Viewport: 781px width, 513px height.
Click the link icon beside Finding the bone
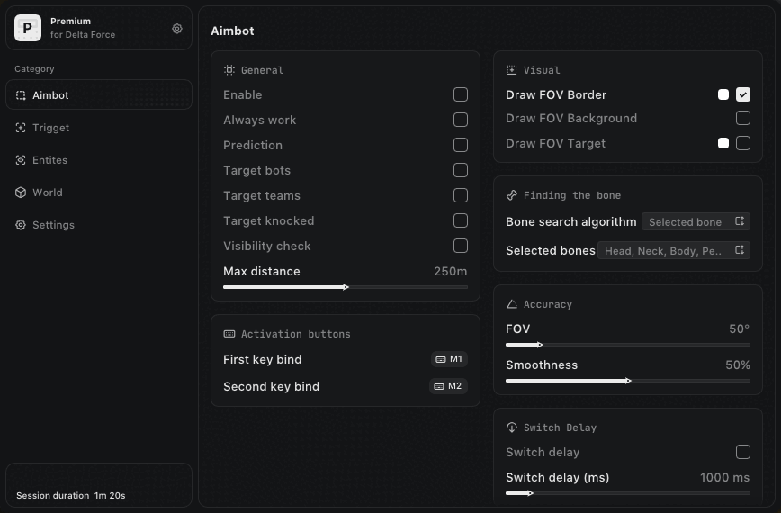(x=512, y=195)
